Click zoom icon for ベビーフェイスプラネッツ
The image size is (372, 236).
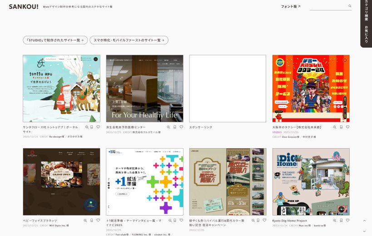tap(85, 221)
